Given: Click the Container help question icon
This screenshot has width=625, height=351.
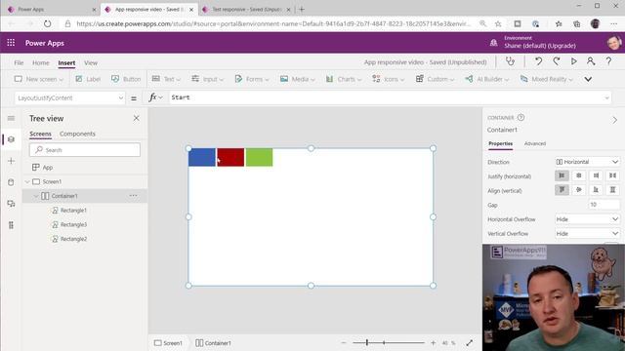Looking at the screenshot, I should [521, 117].
